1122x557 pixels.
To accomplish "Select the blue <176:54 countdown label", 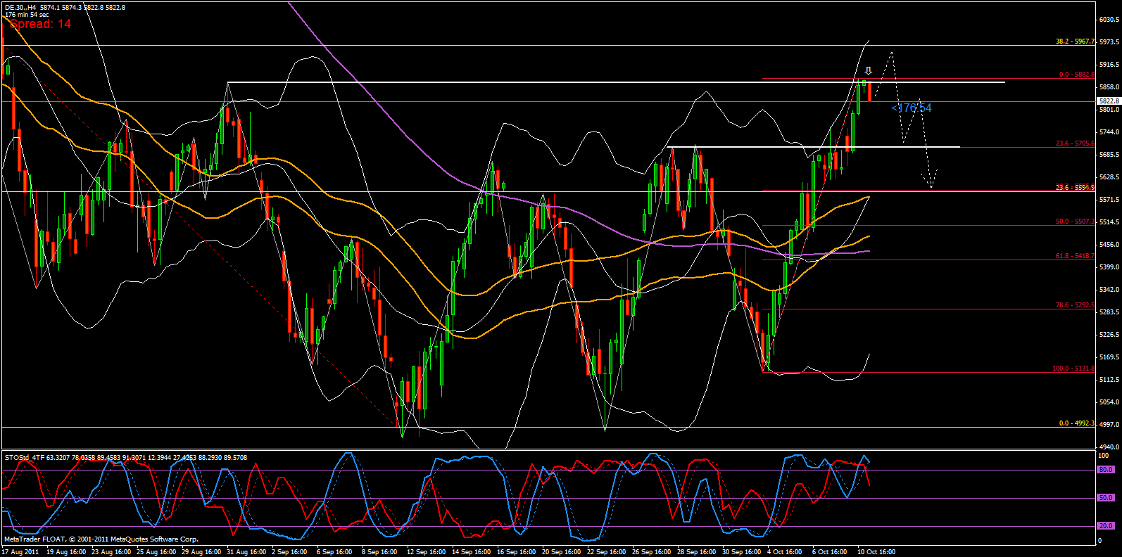I will point(911,108).
